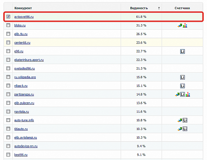Click the 23.6 % visibility value

(141, 43)
